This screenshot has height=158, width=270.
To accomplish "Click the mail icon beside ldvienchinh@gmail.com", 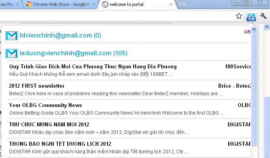I will tap(11, 36).
